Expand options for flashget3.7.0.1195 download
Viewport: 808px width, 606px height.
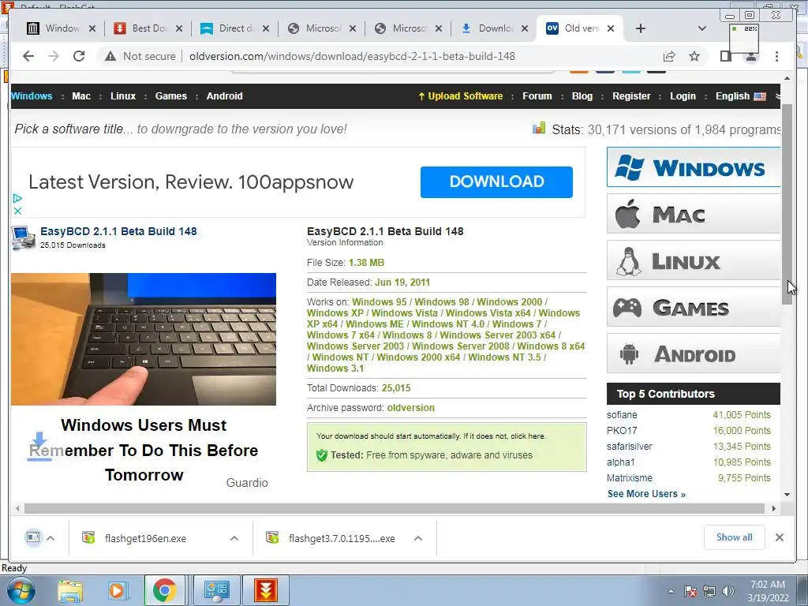coord(418,538)
